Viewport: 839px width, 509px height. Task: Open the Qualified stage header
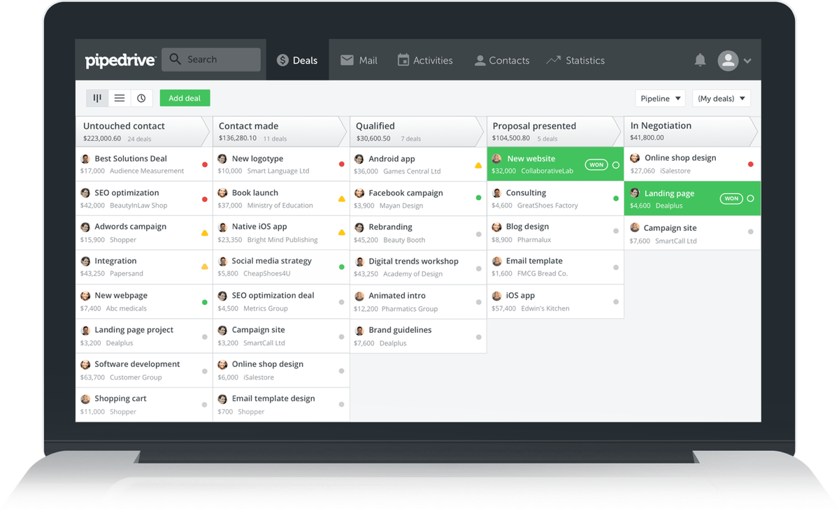click(x=417, y=131)
